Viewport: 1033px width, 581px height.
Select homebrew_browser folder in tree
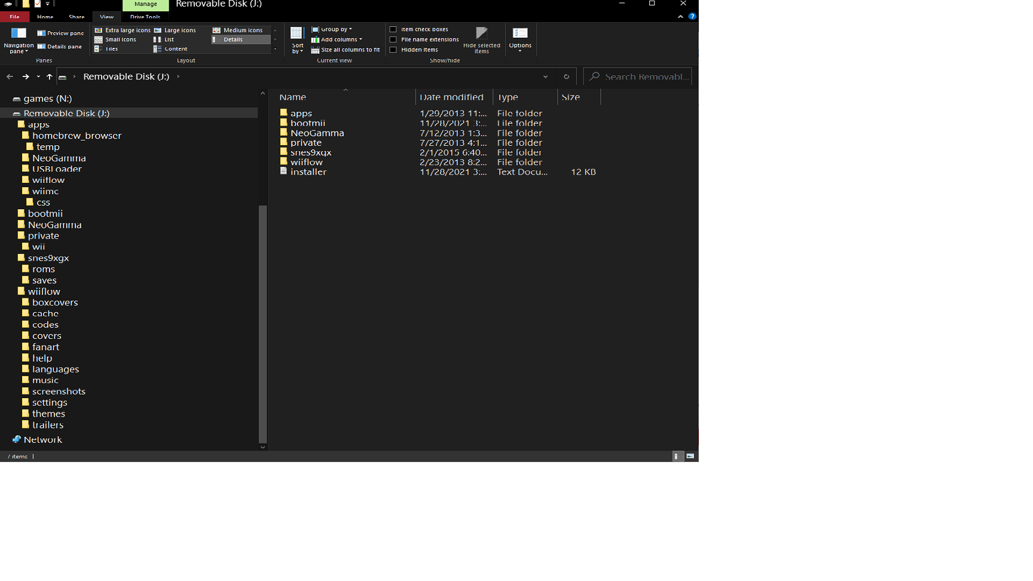72,136
